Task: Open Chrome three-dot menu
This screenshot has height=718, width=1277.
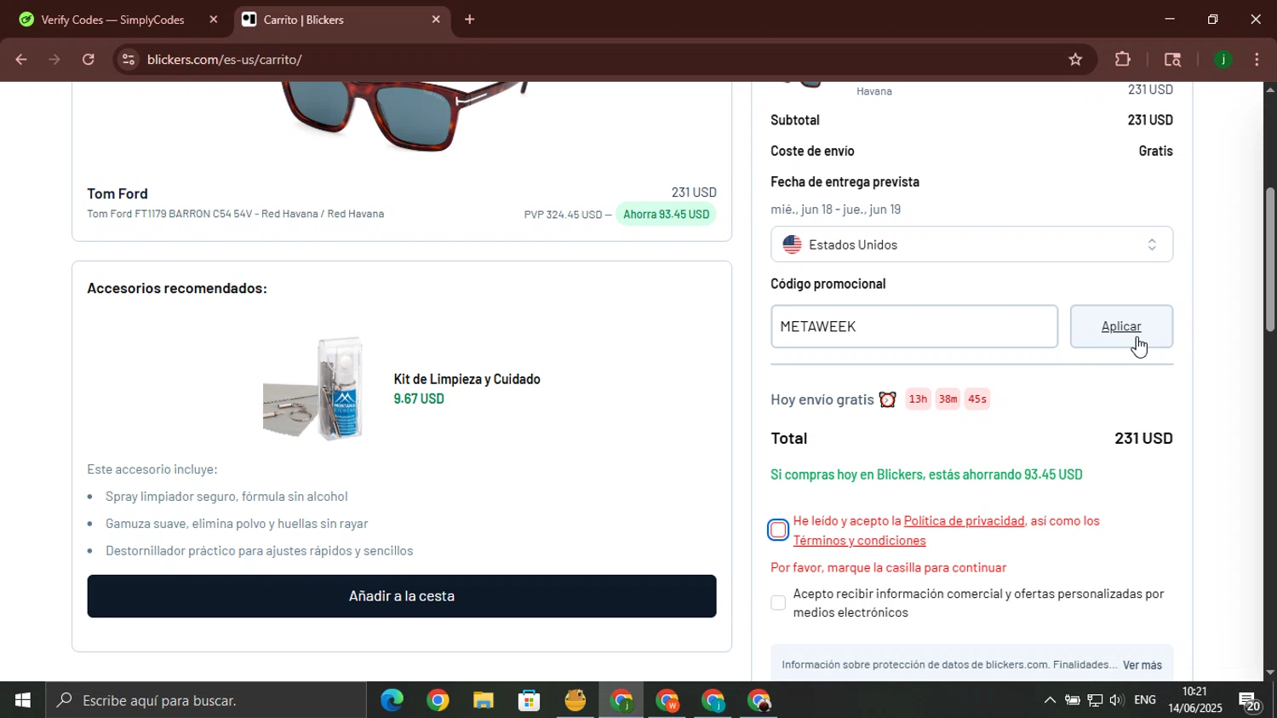Action: point(1257,60)
